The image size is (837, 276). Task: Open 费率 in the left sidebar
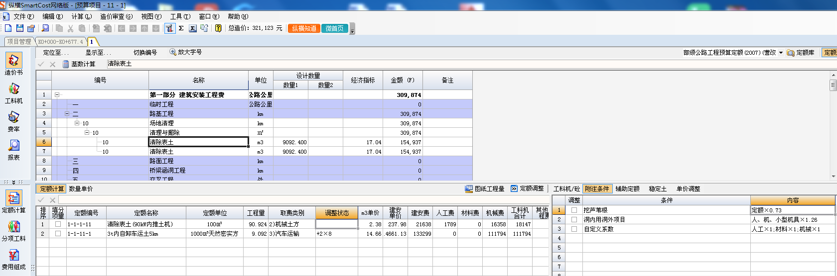click(13, 121)
